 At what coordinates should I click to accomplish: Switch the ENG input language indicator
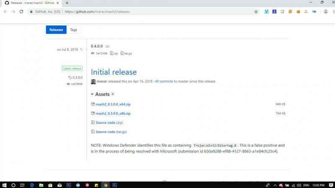(306, 185)
